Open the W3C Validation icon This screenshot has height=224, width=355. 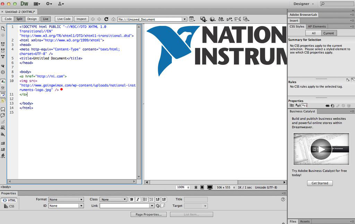click(x=230, y=19)
